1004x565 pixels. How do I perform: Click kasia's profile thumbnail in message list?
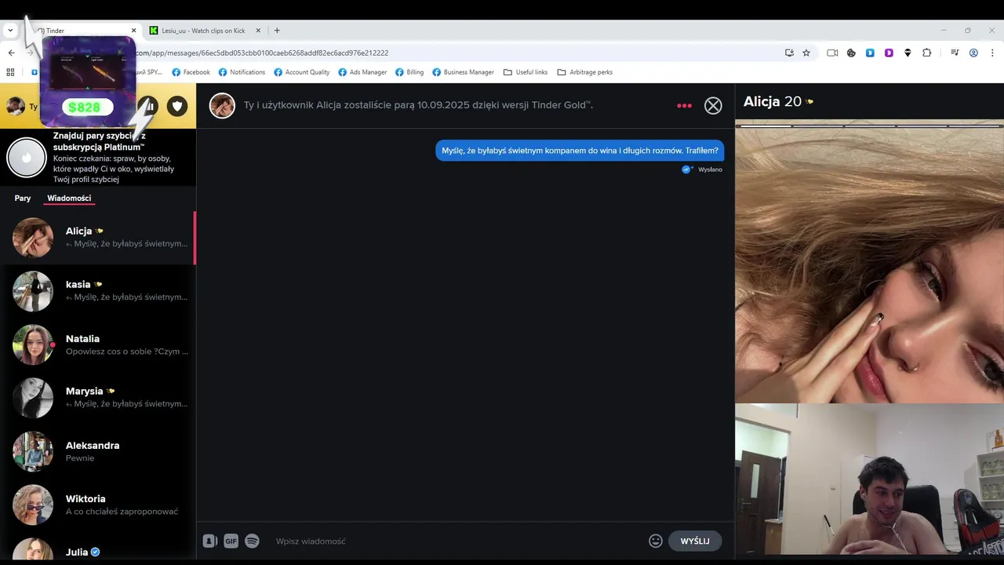point(33,291)
